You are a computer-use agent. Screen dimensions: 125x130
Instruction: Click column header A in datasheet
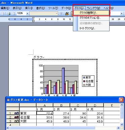pyautogui.click(x=45, y=105)
